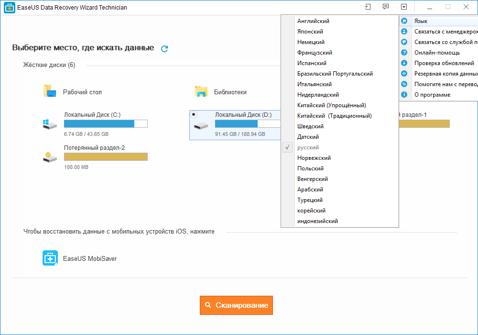
Task: Click the Потерянный раздел-2 drive icon
Action: point(50,157)
